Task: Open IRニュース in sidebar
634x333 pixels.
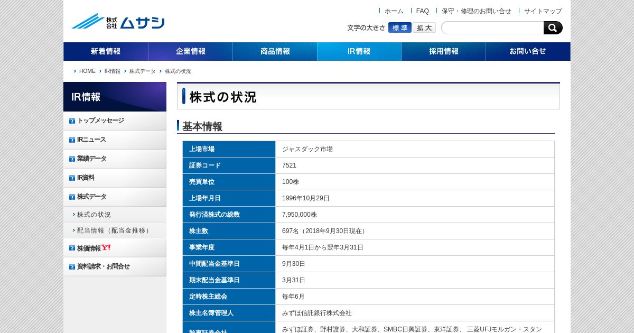Action: pyautogui.click(x=115, y=140)
